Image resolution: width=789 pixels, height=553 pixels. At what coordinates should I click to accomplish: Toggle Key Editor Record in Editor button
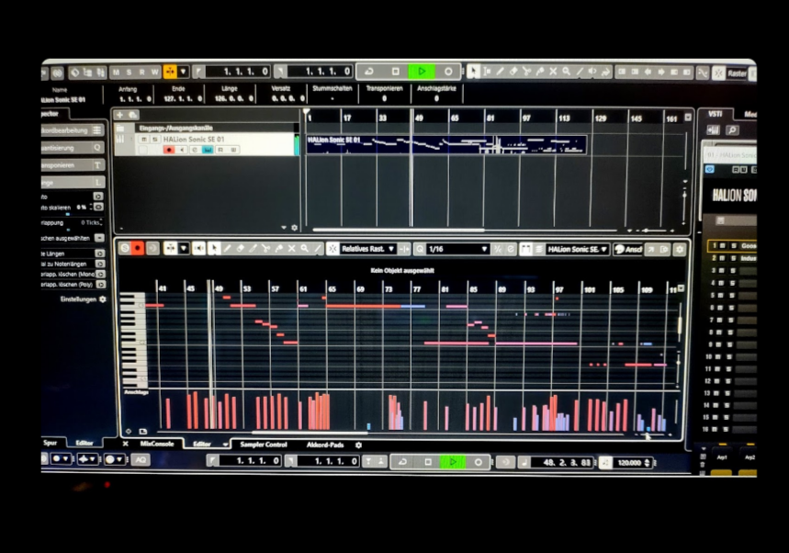tap(138, 249)
